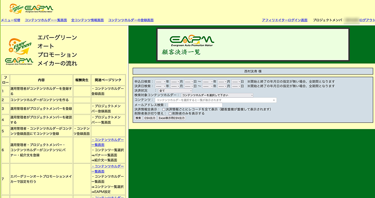Open the アフィリエイターログイン画面 link
375x198 pixels.
click(285, 20)
